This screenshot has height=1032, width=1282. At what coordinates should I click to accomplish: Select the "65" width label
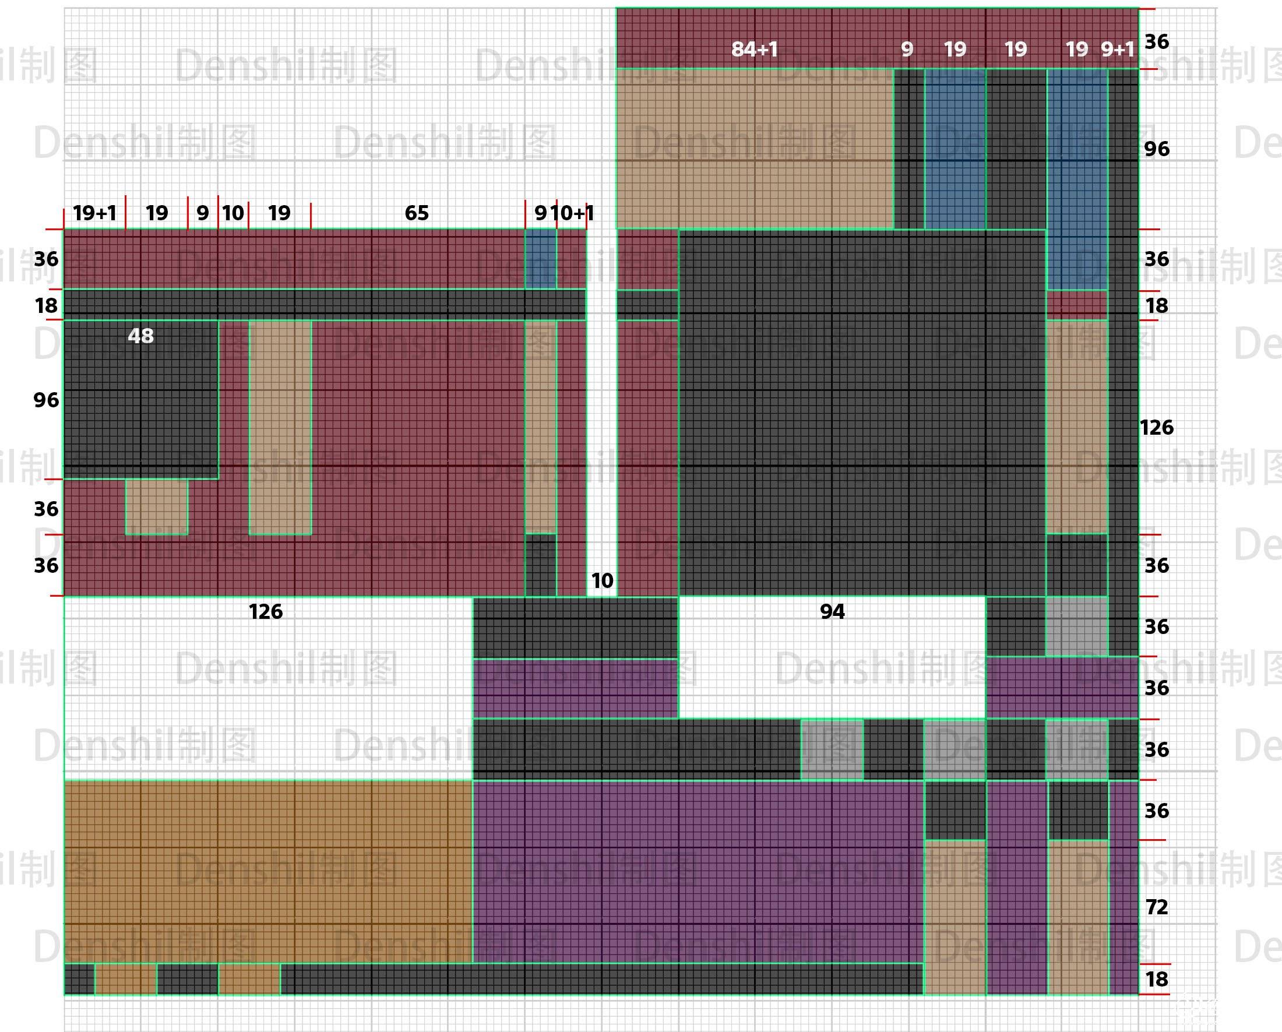click(x=417, y=213)
